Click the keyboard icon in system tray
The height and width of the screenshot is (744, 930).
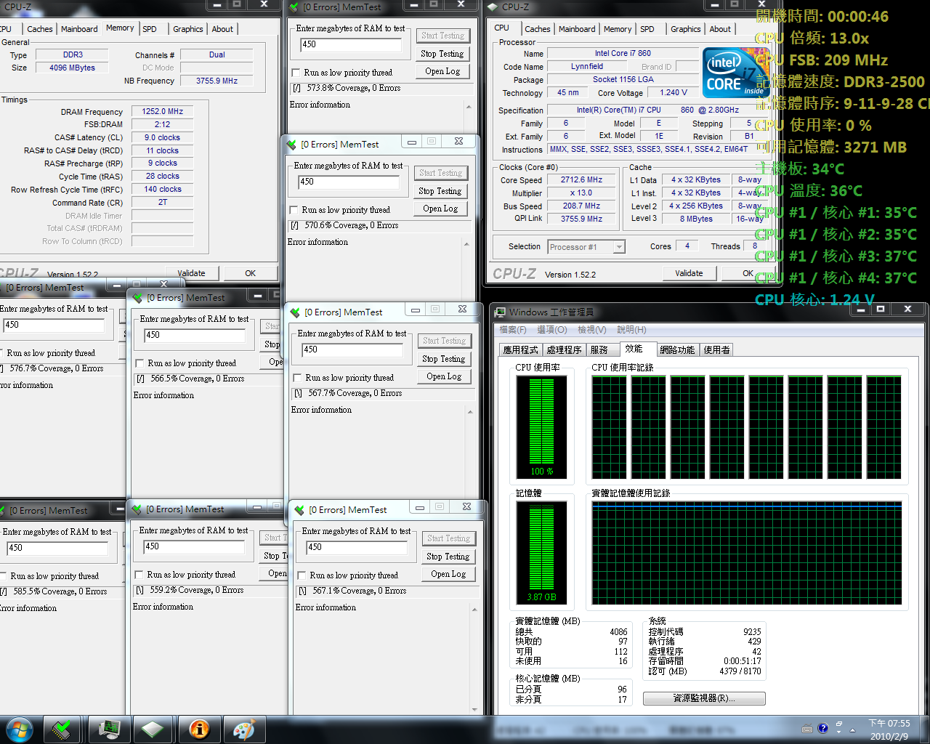pyautogui.click(x=807, y=729)
